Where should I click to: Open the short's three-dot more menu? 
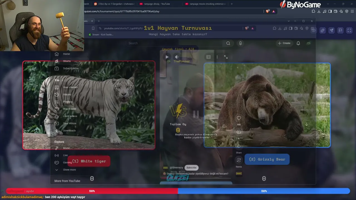click(217, 57)
